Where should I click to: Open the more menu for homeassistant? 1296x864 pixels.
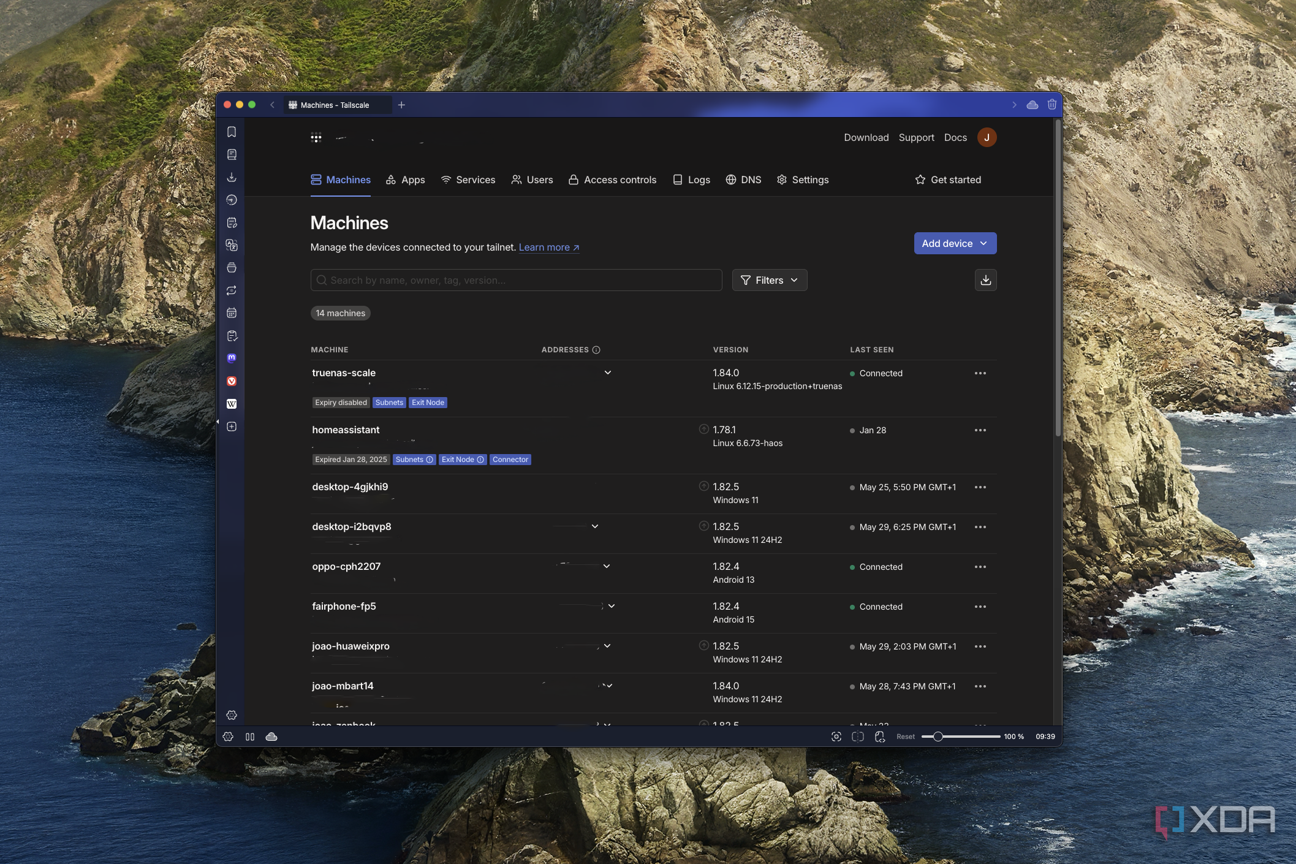980,430
